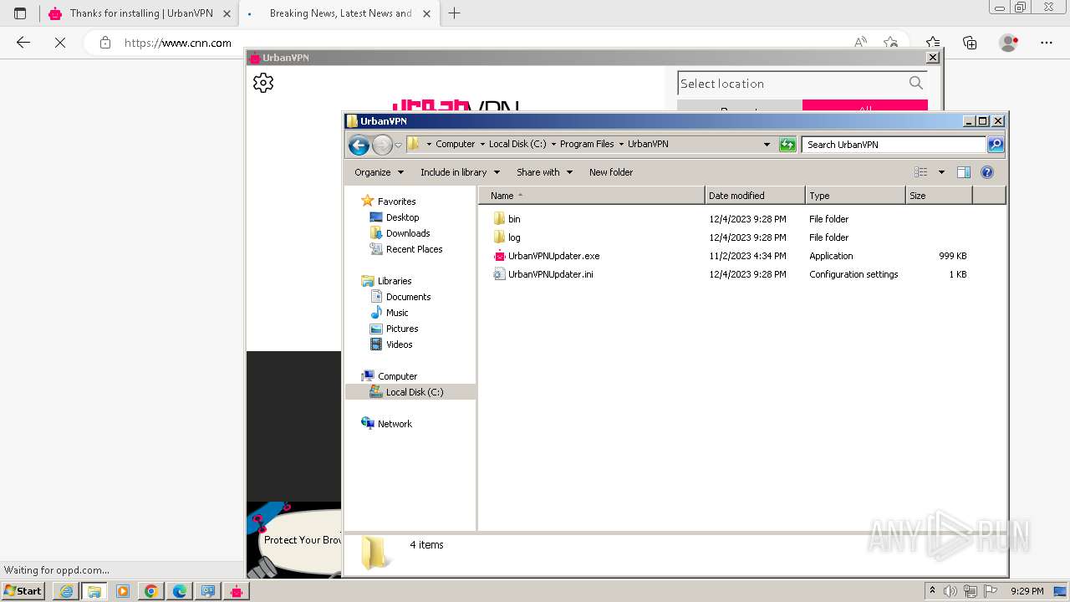
Task: Open the Organize dropdown menu
Action: point(379,172)
